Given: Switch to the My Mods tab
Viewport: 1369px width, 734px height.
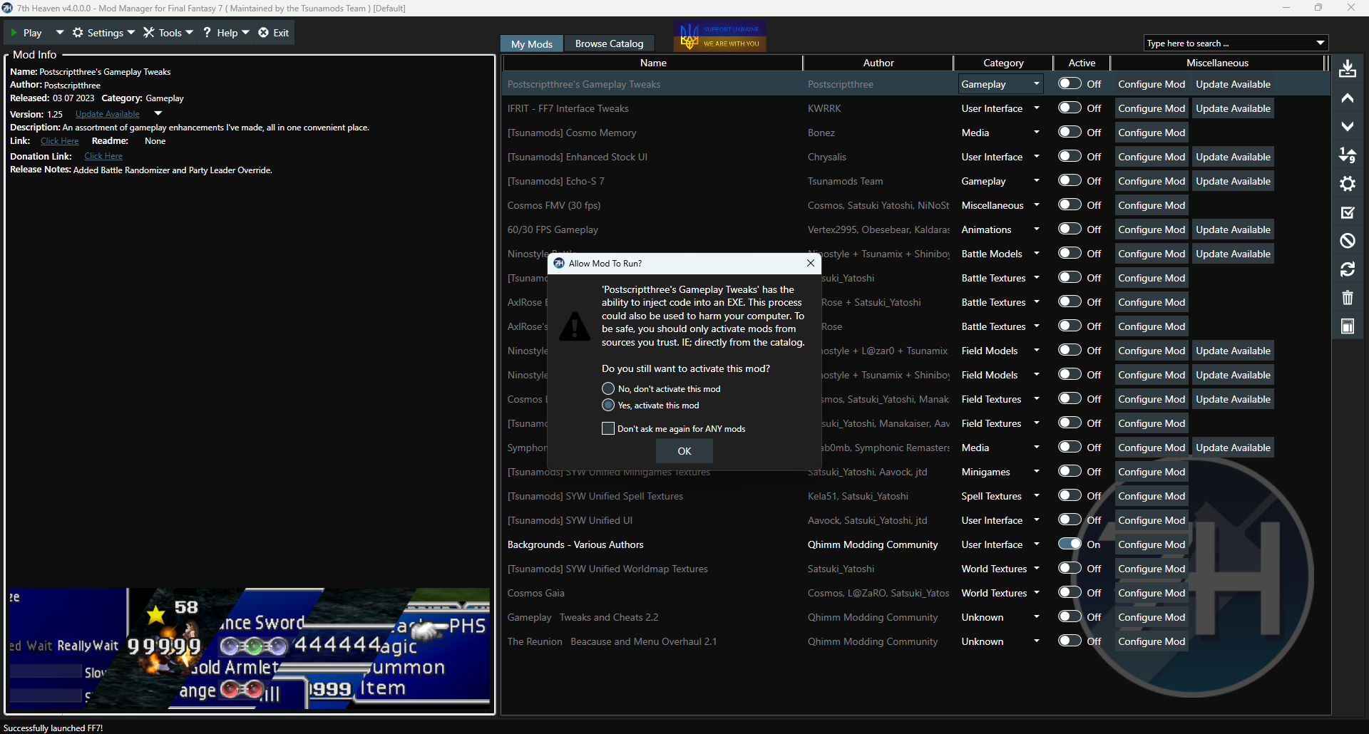Looking at the screenshot, I should [x=532, y=43].
